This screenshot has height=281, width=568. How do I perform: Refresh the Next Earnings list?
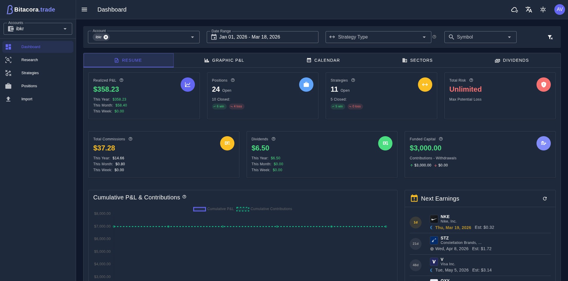pos(545,199)
